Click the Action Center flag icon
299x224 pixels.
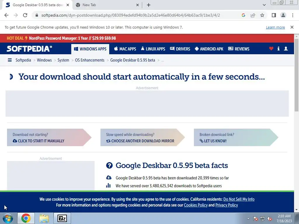(x=255, y=218)
